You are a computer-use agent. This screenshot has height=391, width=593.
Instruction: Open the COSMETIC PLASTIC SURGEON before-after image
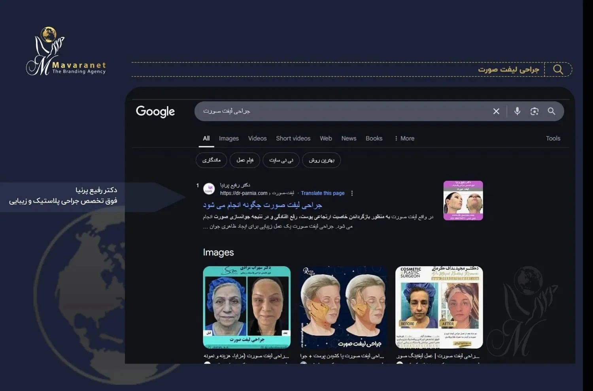tap(439, 307)
